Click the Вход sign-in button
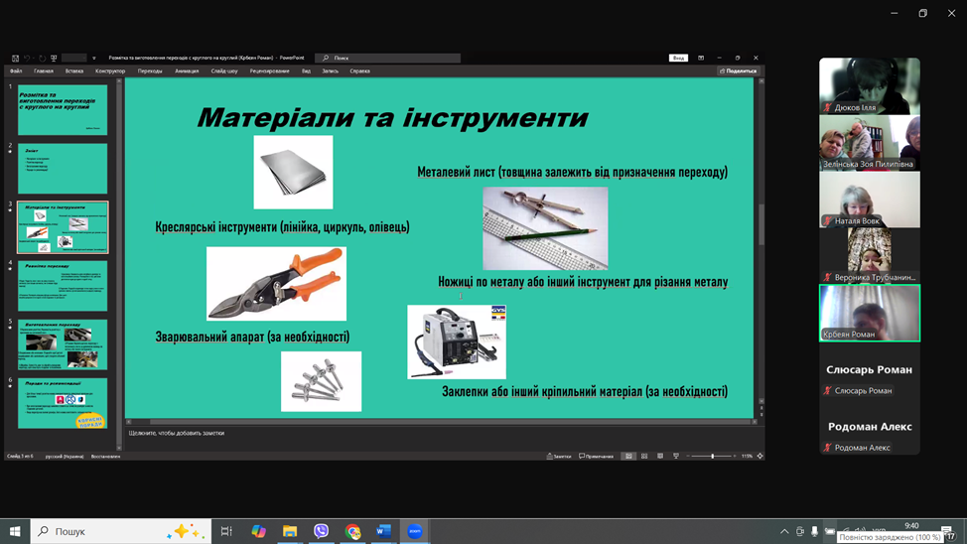The image size is (967, 544). 678,58
